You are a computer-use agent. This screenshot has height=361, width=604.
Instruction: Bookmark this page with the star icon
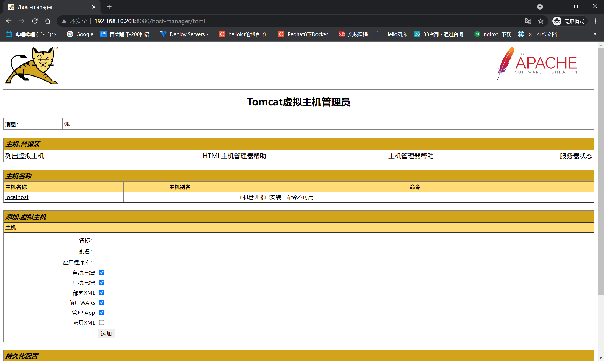tap(541, 21)
